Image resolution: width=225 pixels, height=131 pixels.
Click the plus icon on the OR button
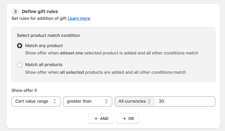tap(124, 119)
